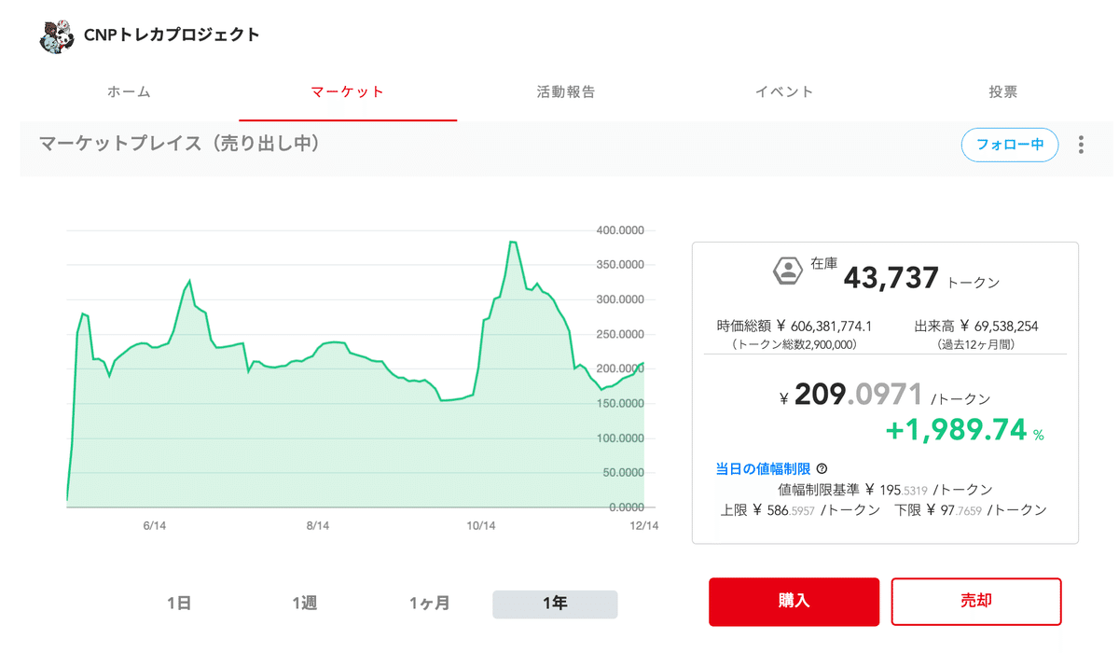Click the 売却 sell button
The width and height of the screenshot is (1119, 653).
point(976,602)
